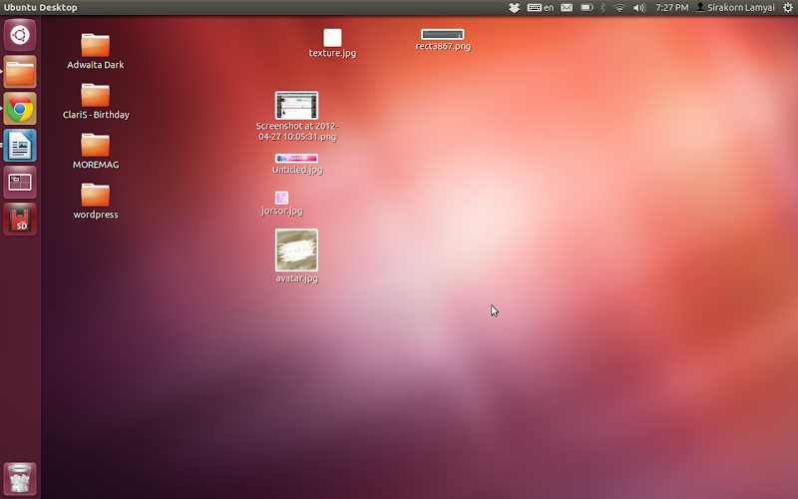The height and width of the screenshot is (499, 798).
Task: Select the MOREMAG folder icon
Action: (95, 145)
